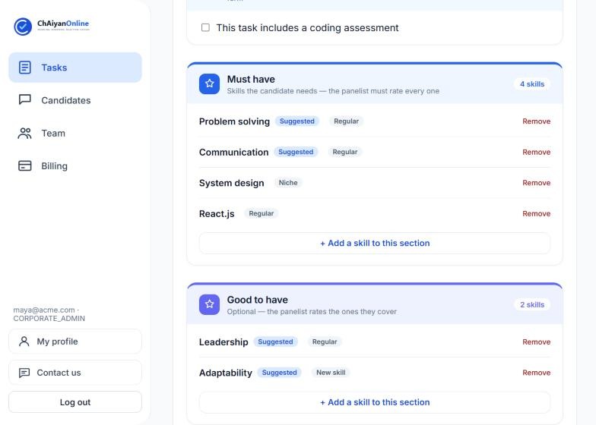Image resolution: width=596 pixels, height=425 pixels.
Task: Open the Contact us page
Action: 75,373
